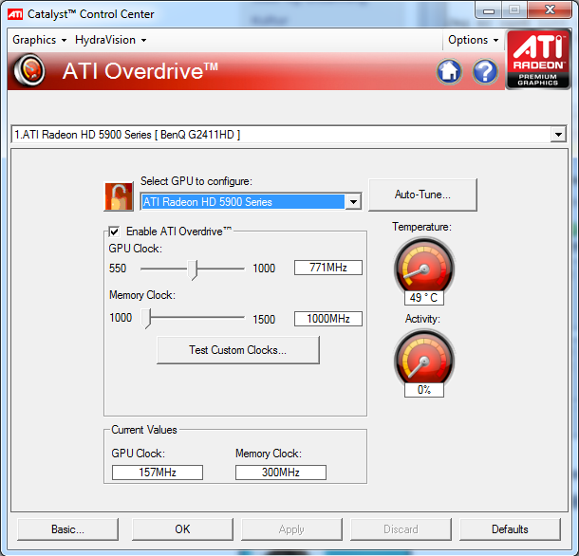Click the Home icon in the header

coord(449,71)
